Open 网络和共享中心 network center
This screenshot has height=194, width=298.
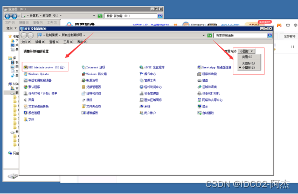(210, 100)
